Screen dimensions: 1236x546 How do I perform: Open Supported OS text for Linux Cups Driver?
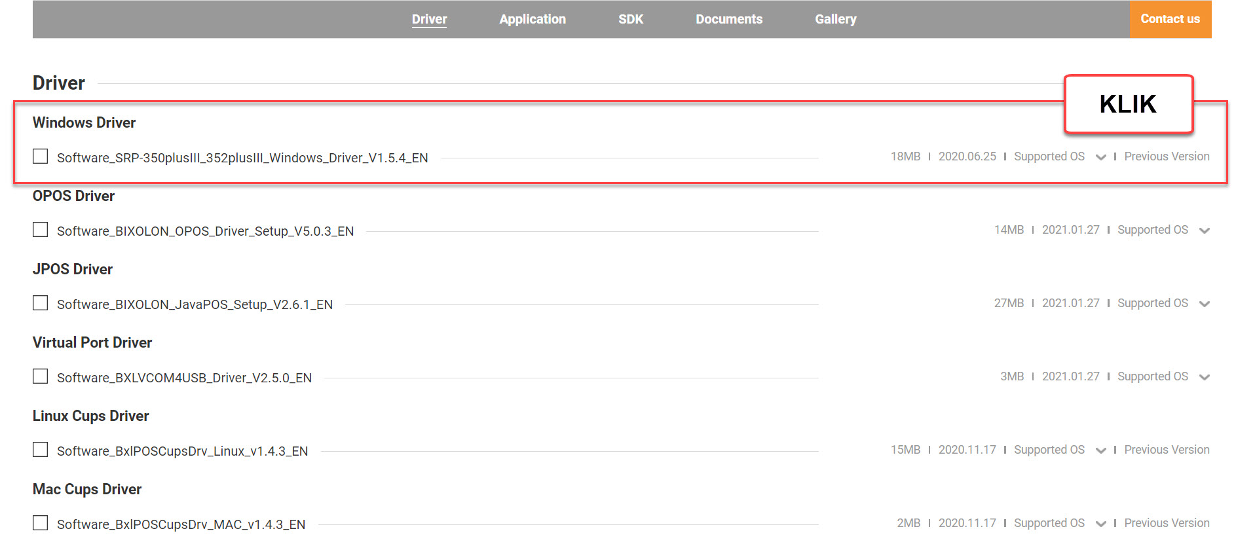tap(1049, 450)
